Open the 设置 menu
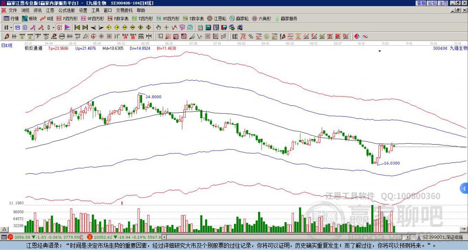Screen dimensions: 468x250 coord(83,10)
